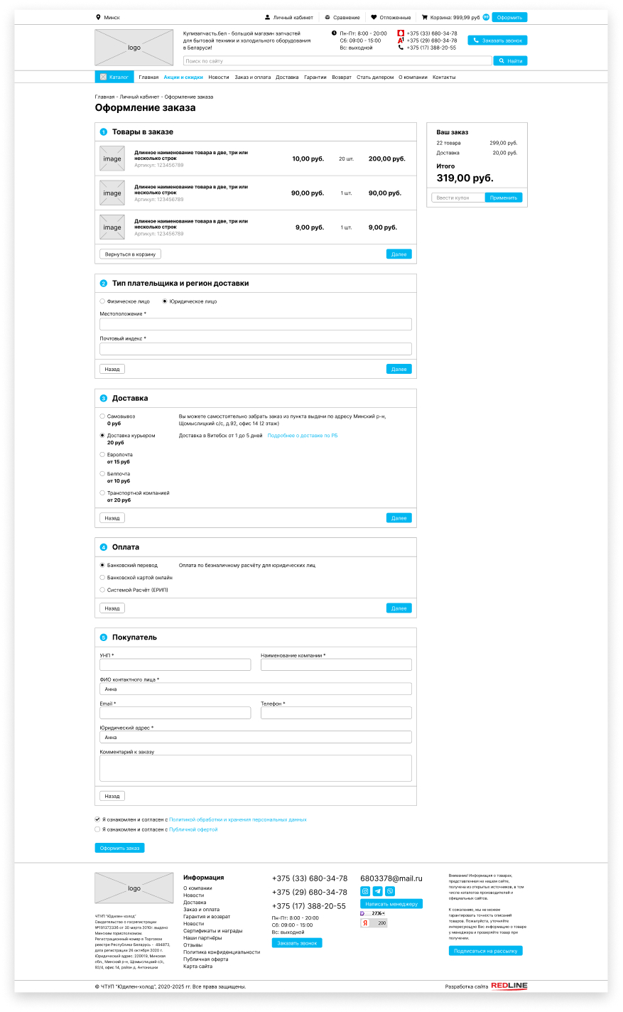Click the Instagram icon in the footer
The image size is (623, 1012).
click(x=365, y=891)
